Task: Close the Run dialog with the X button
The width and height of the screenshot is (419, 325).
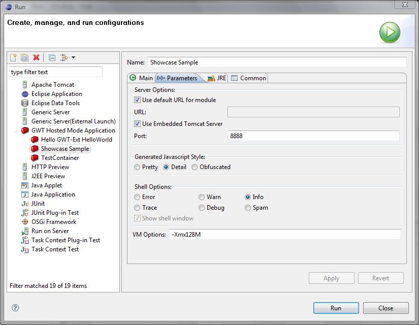Action: click(405, 5)
